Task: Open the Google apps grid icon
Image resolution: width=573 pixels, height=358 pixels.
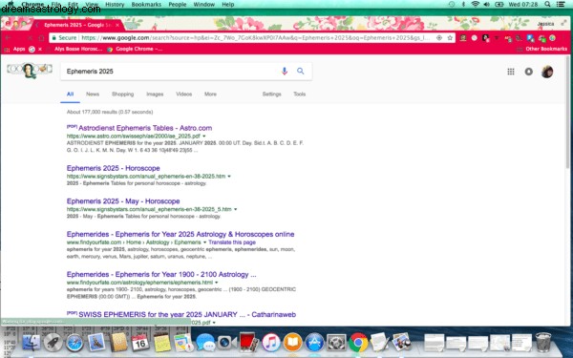Action: pyautogui.click(x=511, y=72)
